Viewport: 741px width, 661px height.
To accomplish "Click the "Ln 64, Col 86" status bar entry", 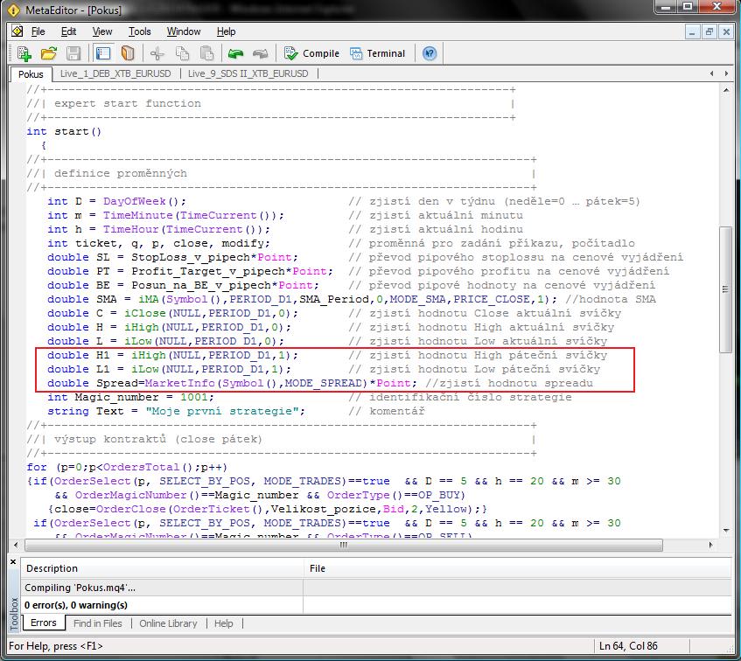I will pyautogui.click(x=628, y=646).
